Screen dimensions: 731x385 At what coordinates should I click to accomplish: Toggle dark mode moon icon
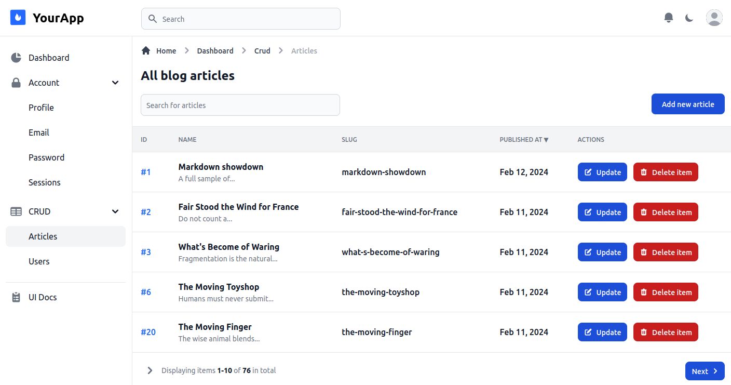point(689,18)
